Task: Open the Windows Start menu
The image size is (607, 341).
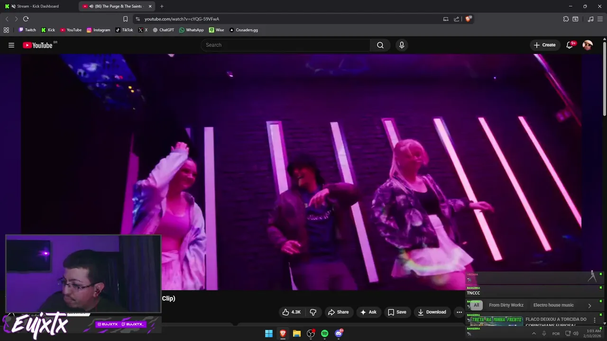Action: 269,333
